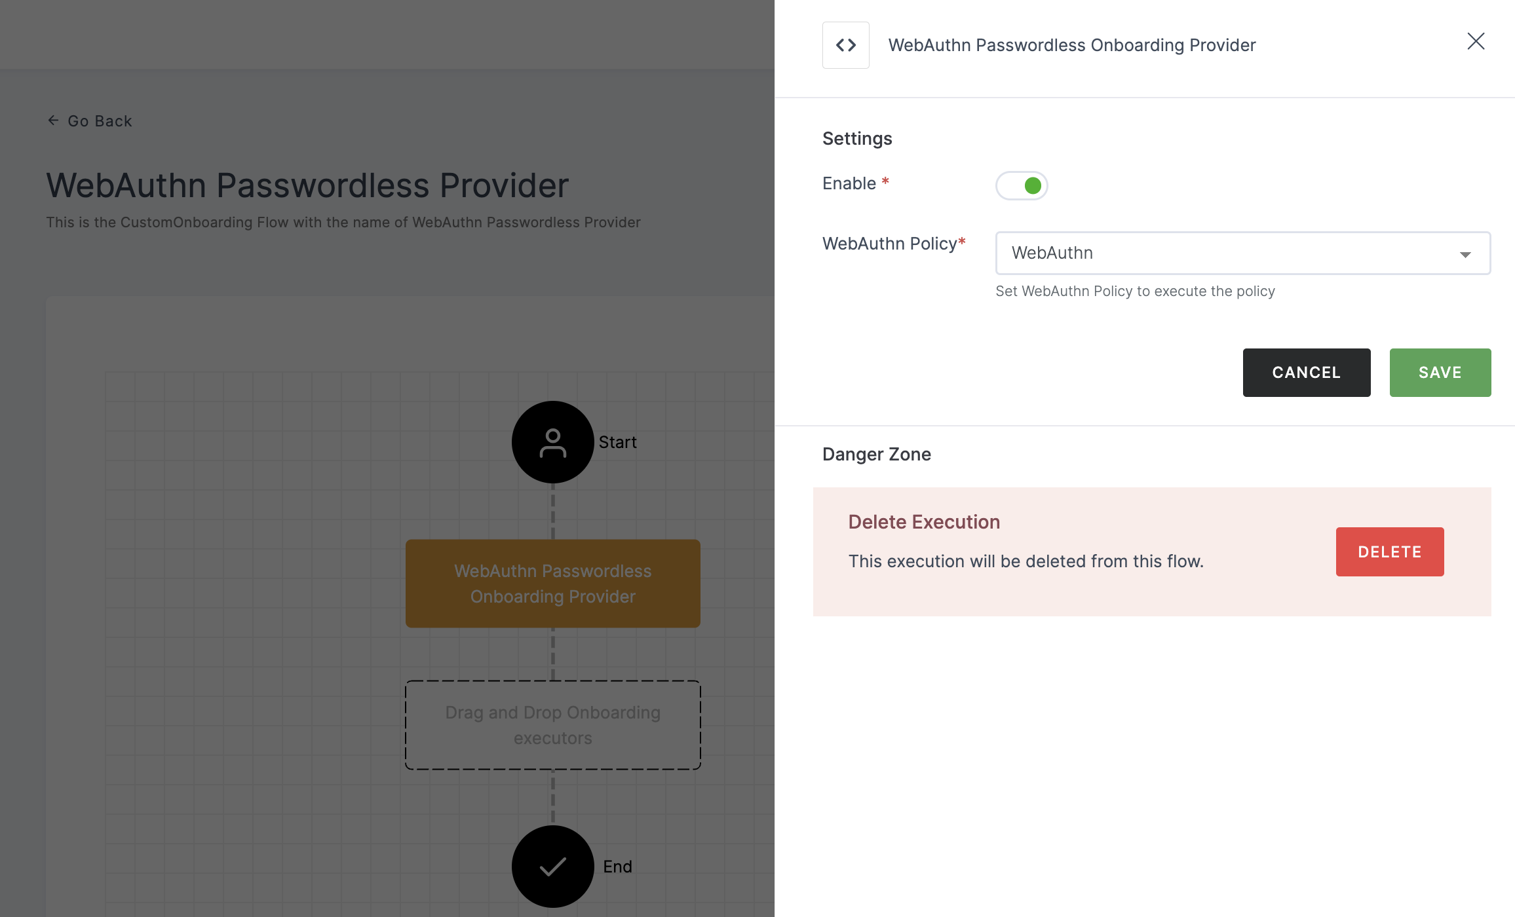This screenshot has height=917, width=1515.
Task: Disable the Enable settings toggle
Action: [1022, 184]
